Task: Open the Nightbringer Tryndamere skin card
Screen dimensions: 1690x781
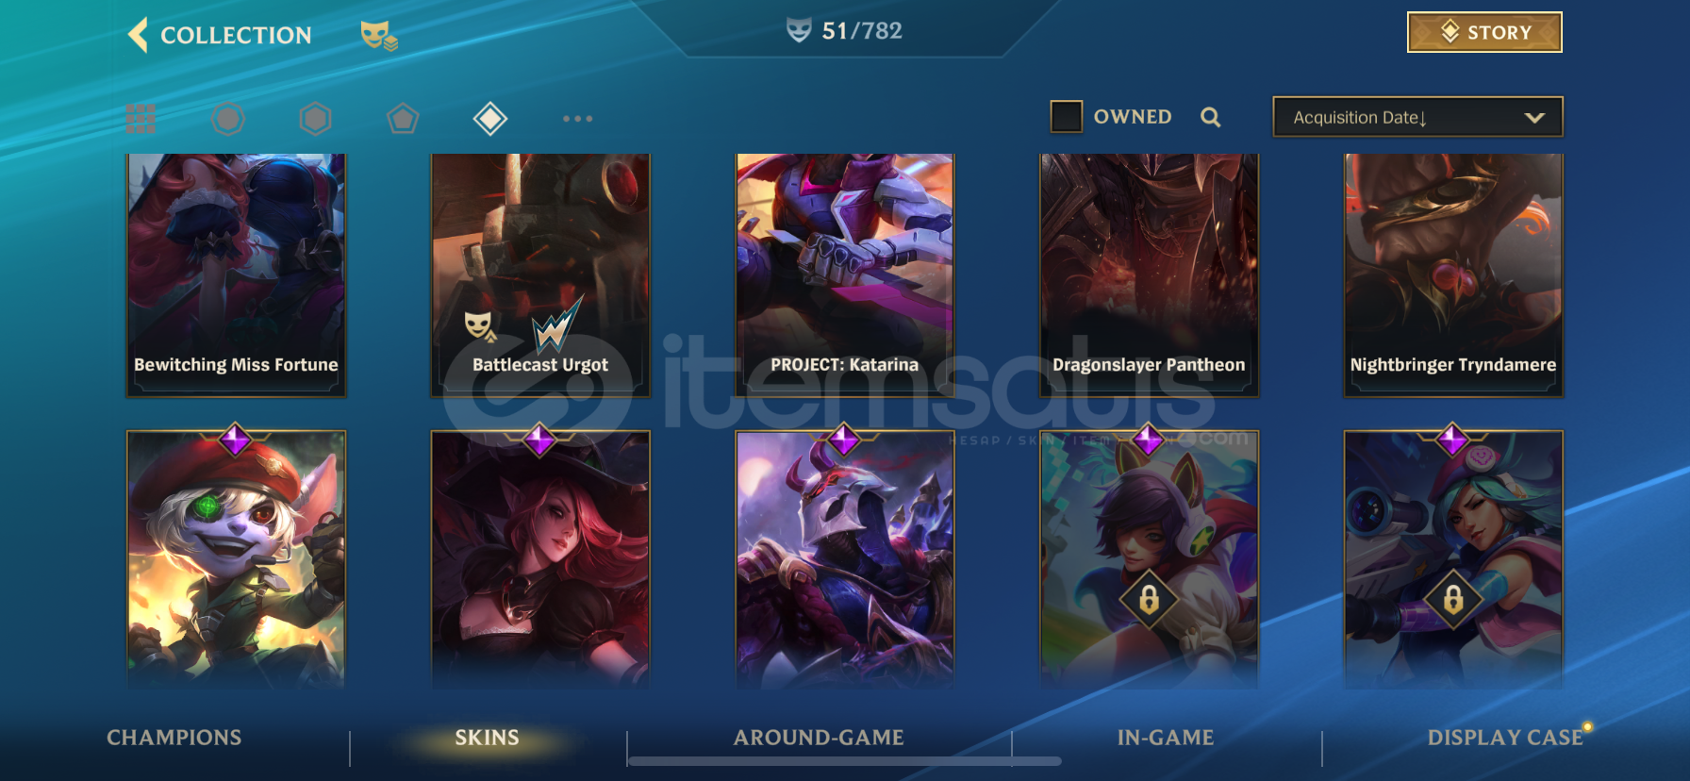Action: (x=1453, y=274)
